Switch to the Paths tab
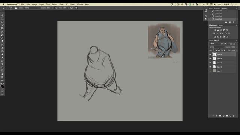This screenshot has width=240, height=135. [x=211, y=40]
